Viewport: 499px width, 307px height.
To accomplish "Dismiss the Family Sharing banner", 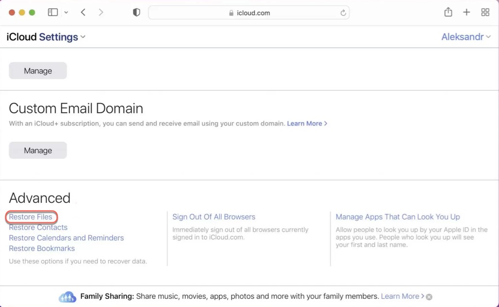I will click(x=429, y=297).
